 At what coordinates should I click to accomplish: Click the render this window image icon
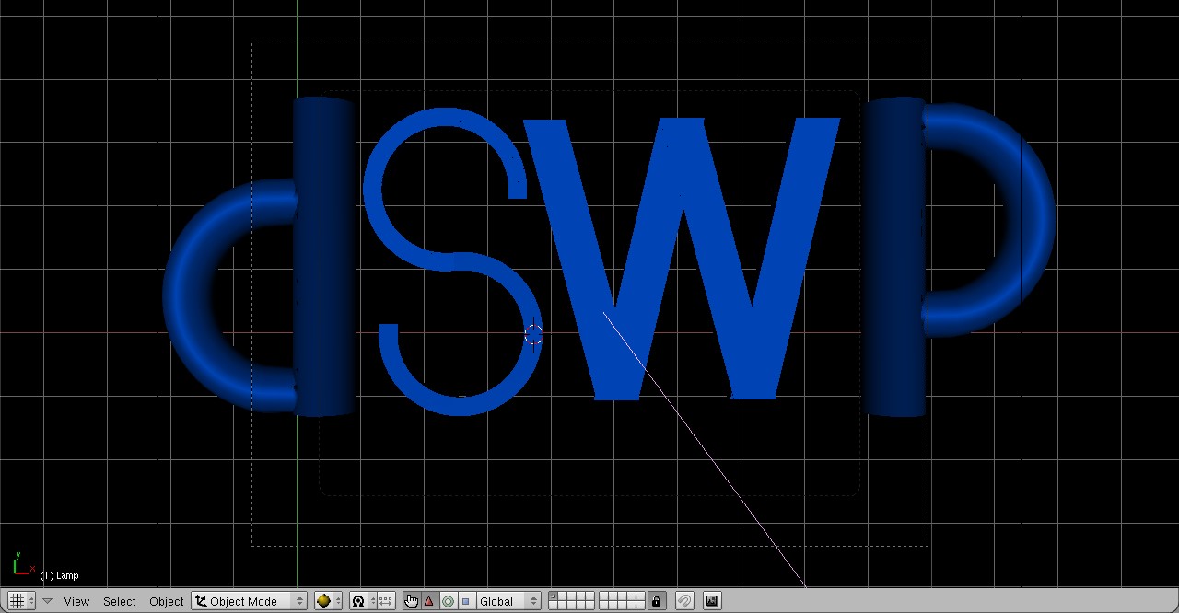pos(712,601)
